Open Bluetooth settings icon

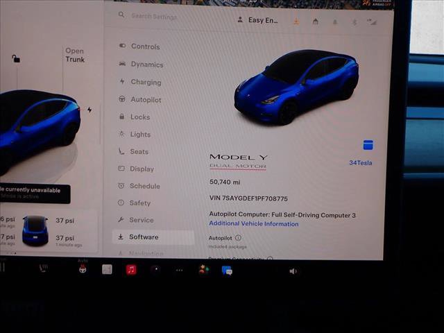click(x=355, y=22)
